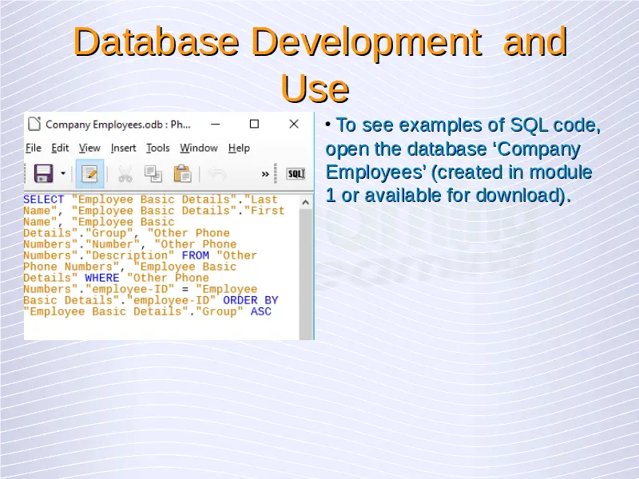Open the Tools menu

(x=158, y=148)
